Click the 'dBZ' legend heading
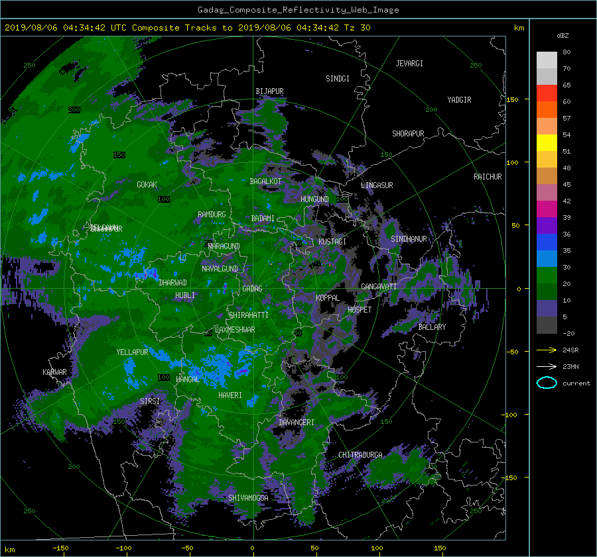Image resolution: width=597 pixels, height=557 pixels. (563, 35)
